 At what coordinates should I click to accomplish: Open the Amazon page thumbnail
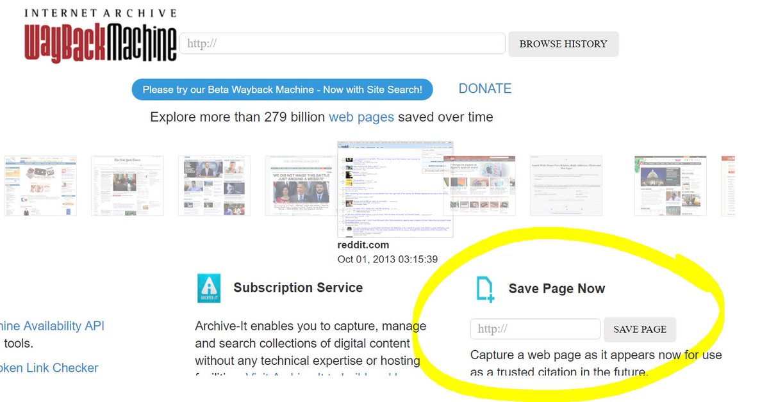[x=40, y=185]
